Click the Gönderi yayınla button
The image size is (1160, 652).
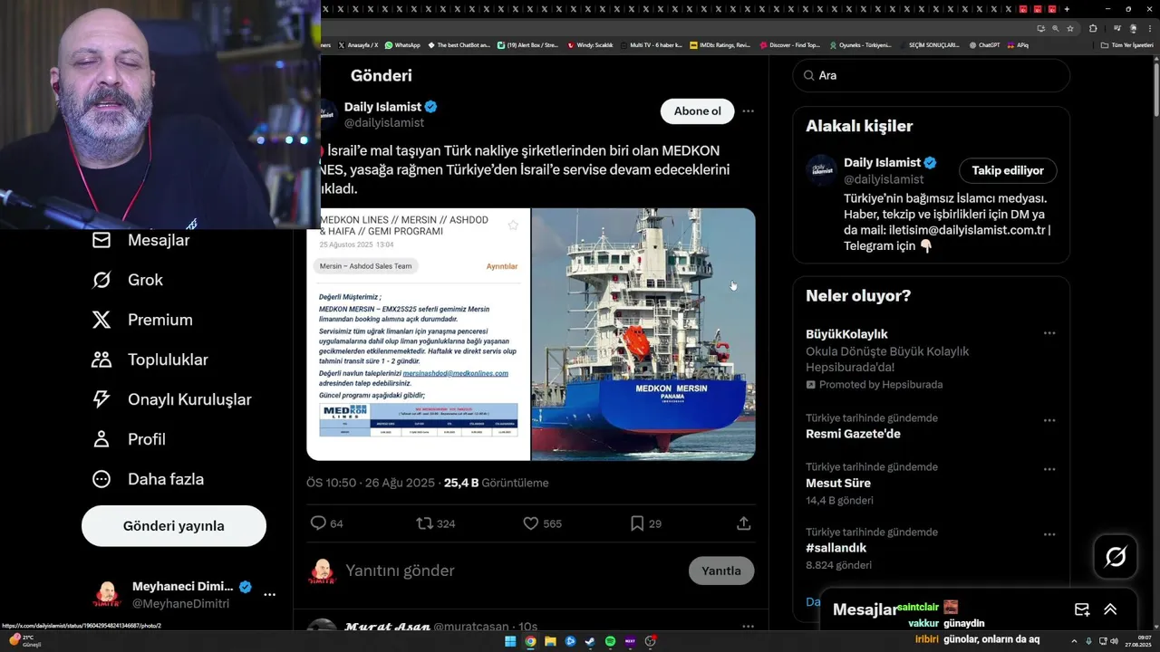174,526
